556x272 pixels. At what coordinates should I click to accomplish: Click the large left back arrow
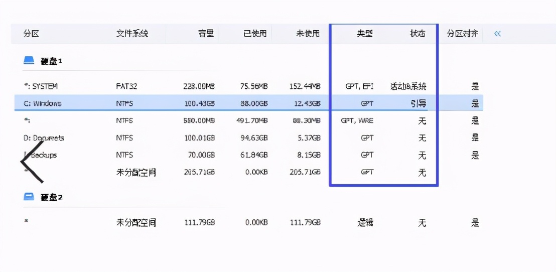coord(31,162)
